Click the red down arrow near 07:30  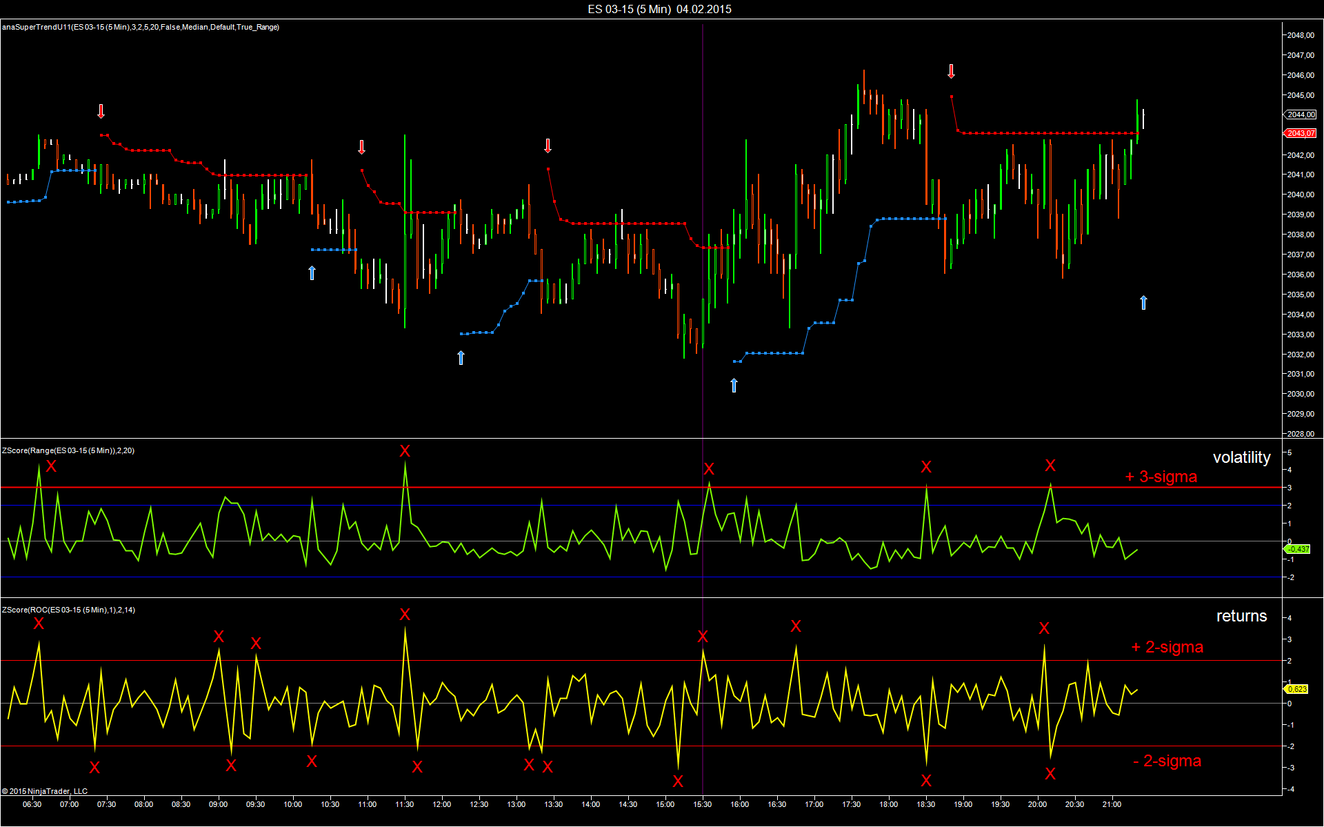(101, 111)
